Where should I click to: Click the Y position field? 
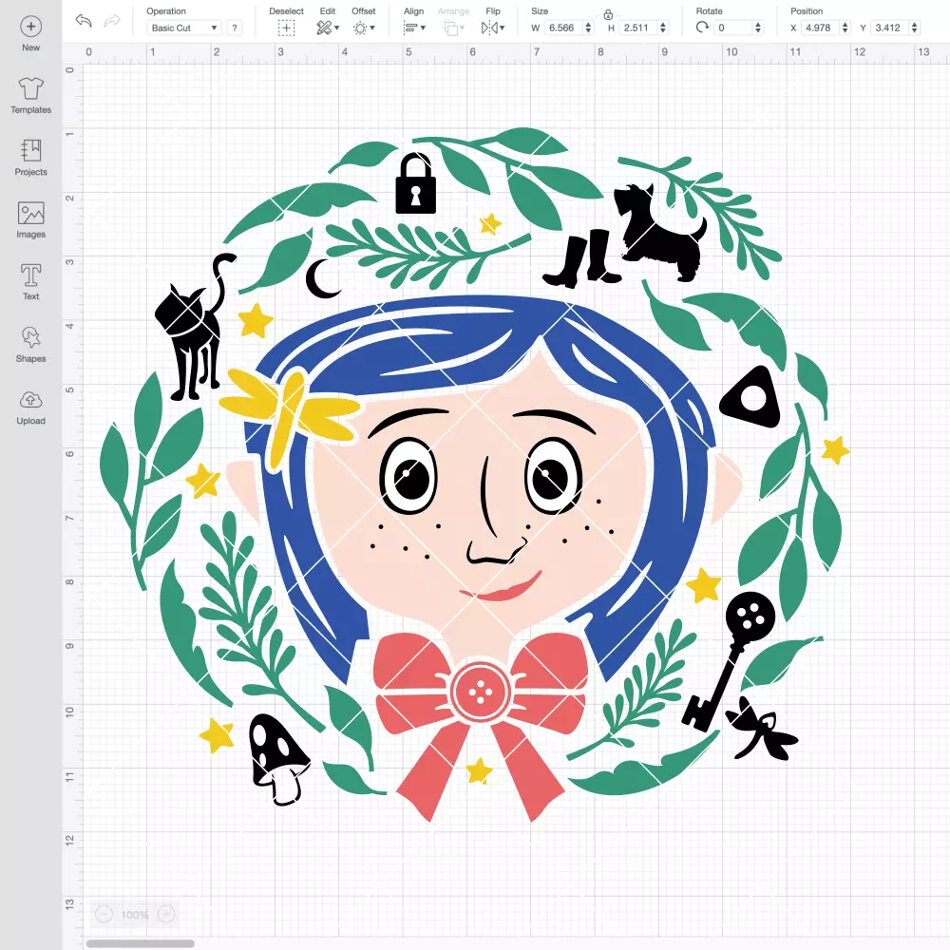[x=890, y=28]
